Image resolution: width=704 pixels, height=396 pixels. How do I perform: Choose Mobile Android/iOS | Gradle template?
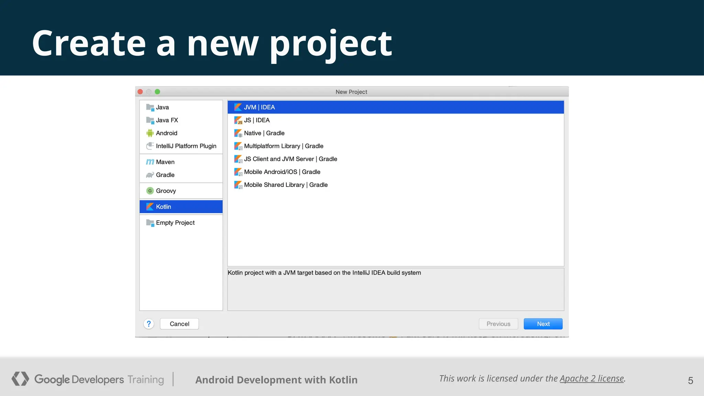(396, 172)
